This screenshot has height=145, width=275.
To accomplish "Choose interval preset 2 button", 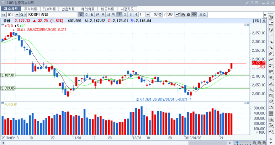I will [125, 15].
